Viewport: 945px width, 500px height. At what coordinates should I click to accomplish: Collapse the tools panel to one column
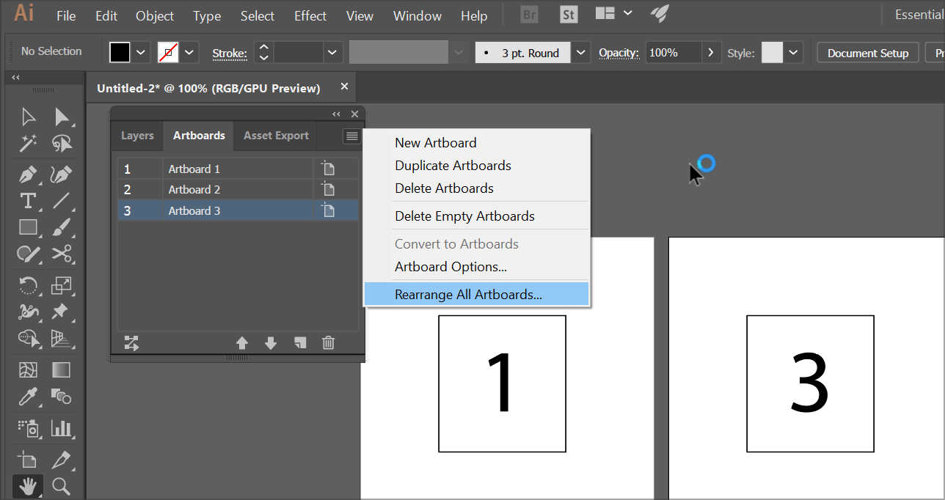click(x=15, y=77)
